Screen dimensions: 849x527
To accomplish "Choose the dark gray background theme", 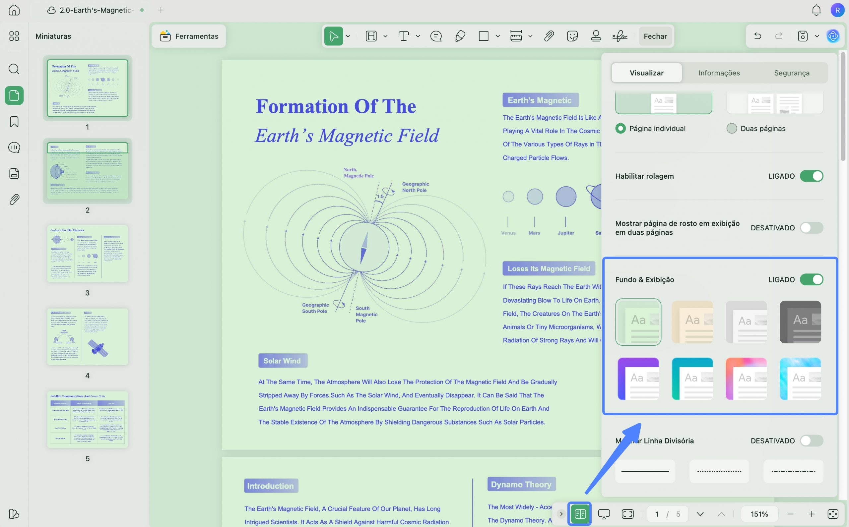I will (x=800, y=322).
